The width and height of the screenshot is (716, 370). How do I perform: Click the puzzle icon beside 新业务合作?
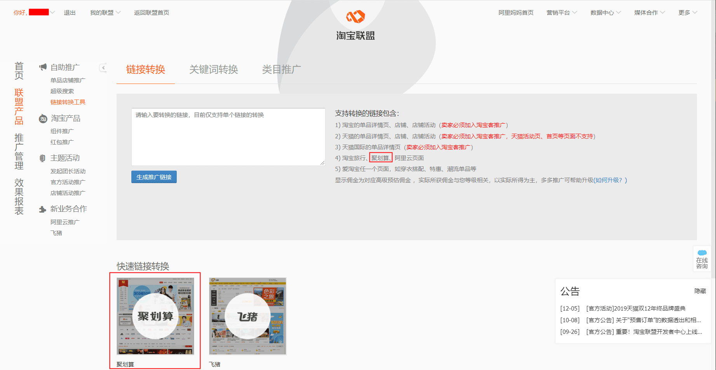point(43,209)
